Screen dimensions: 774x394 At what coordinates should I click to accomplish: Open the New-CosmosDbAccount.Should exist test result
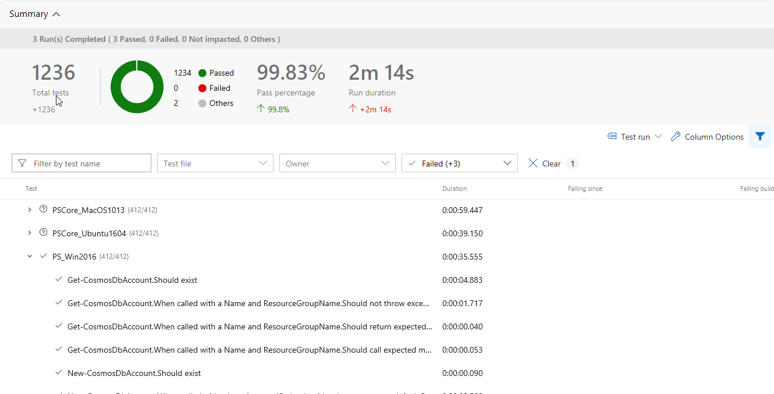point(134,373)
